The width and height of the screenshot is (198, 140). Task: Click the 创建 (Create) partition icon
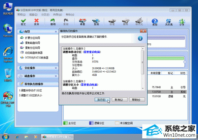(112, 22)
